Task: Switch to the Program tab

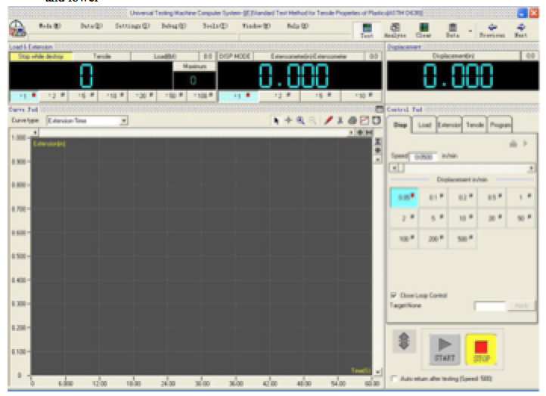Action: click(x=500, y=125)
